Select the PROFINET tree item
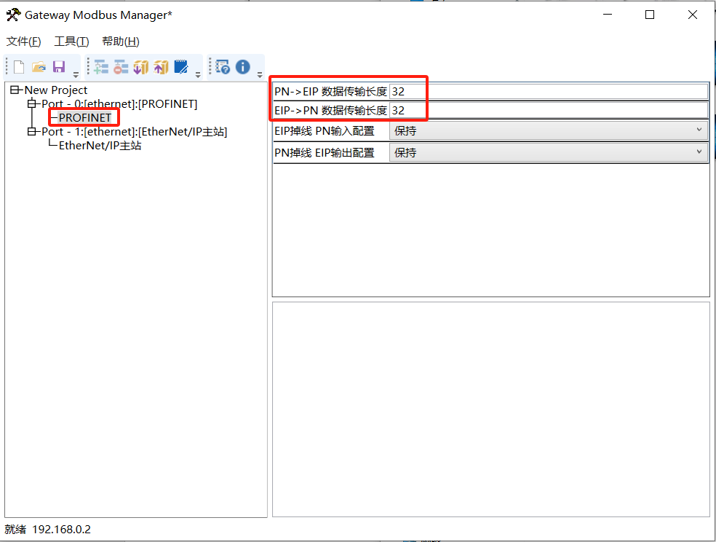 click(x=85, y=118)
